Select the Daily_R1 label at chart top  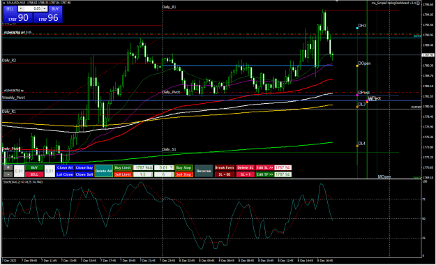pyautogui.click(x=169, y=7)
